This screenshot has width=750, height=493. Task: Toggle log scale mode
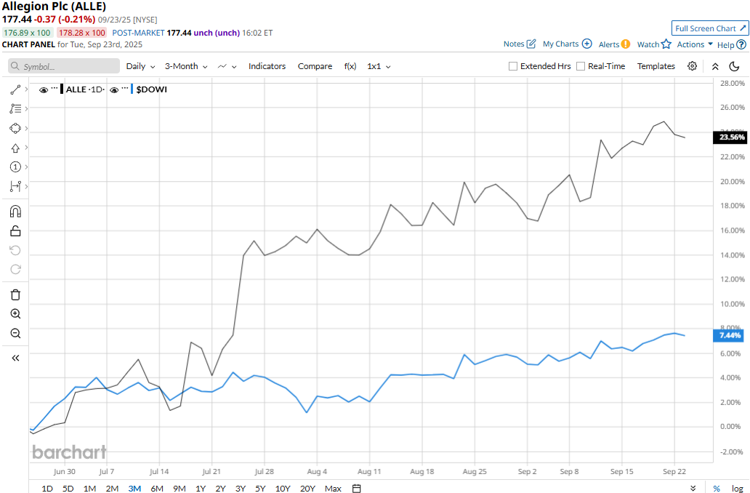point(737,488)
